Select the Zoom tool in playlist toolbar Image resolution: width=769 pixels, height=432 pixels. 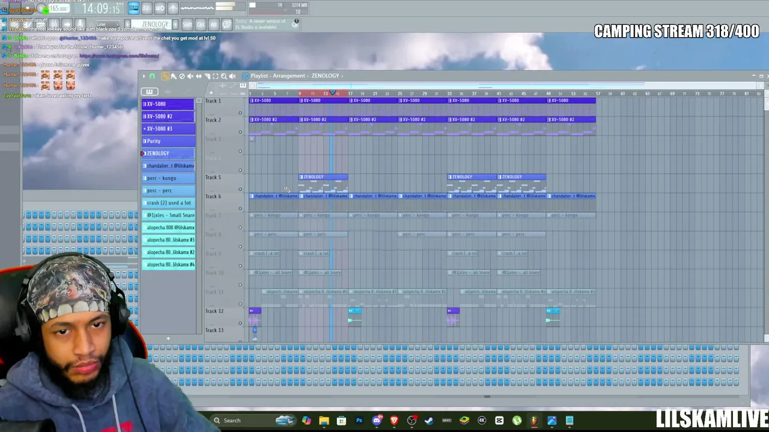224,76
